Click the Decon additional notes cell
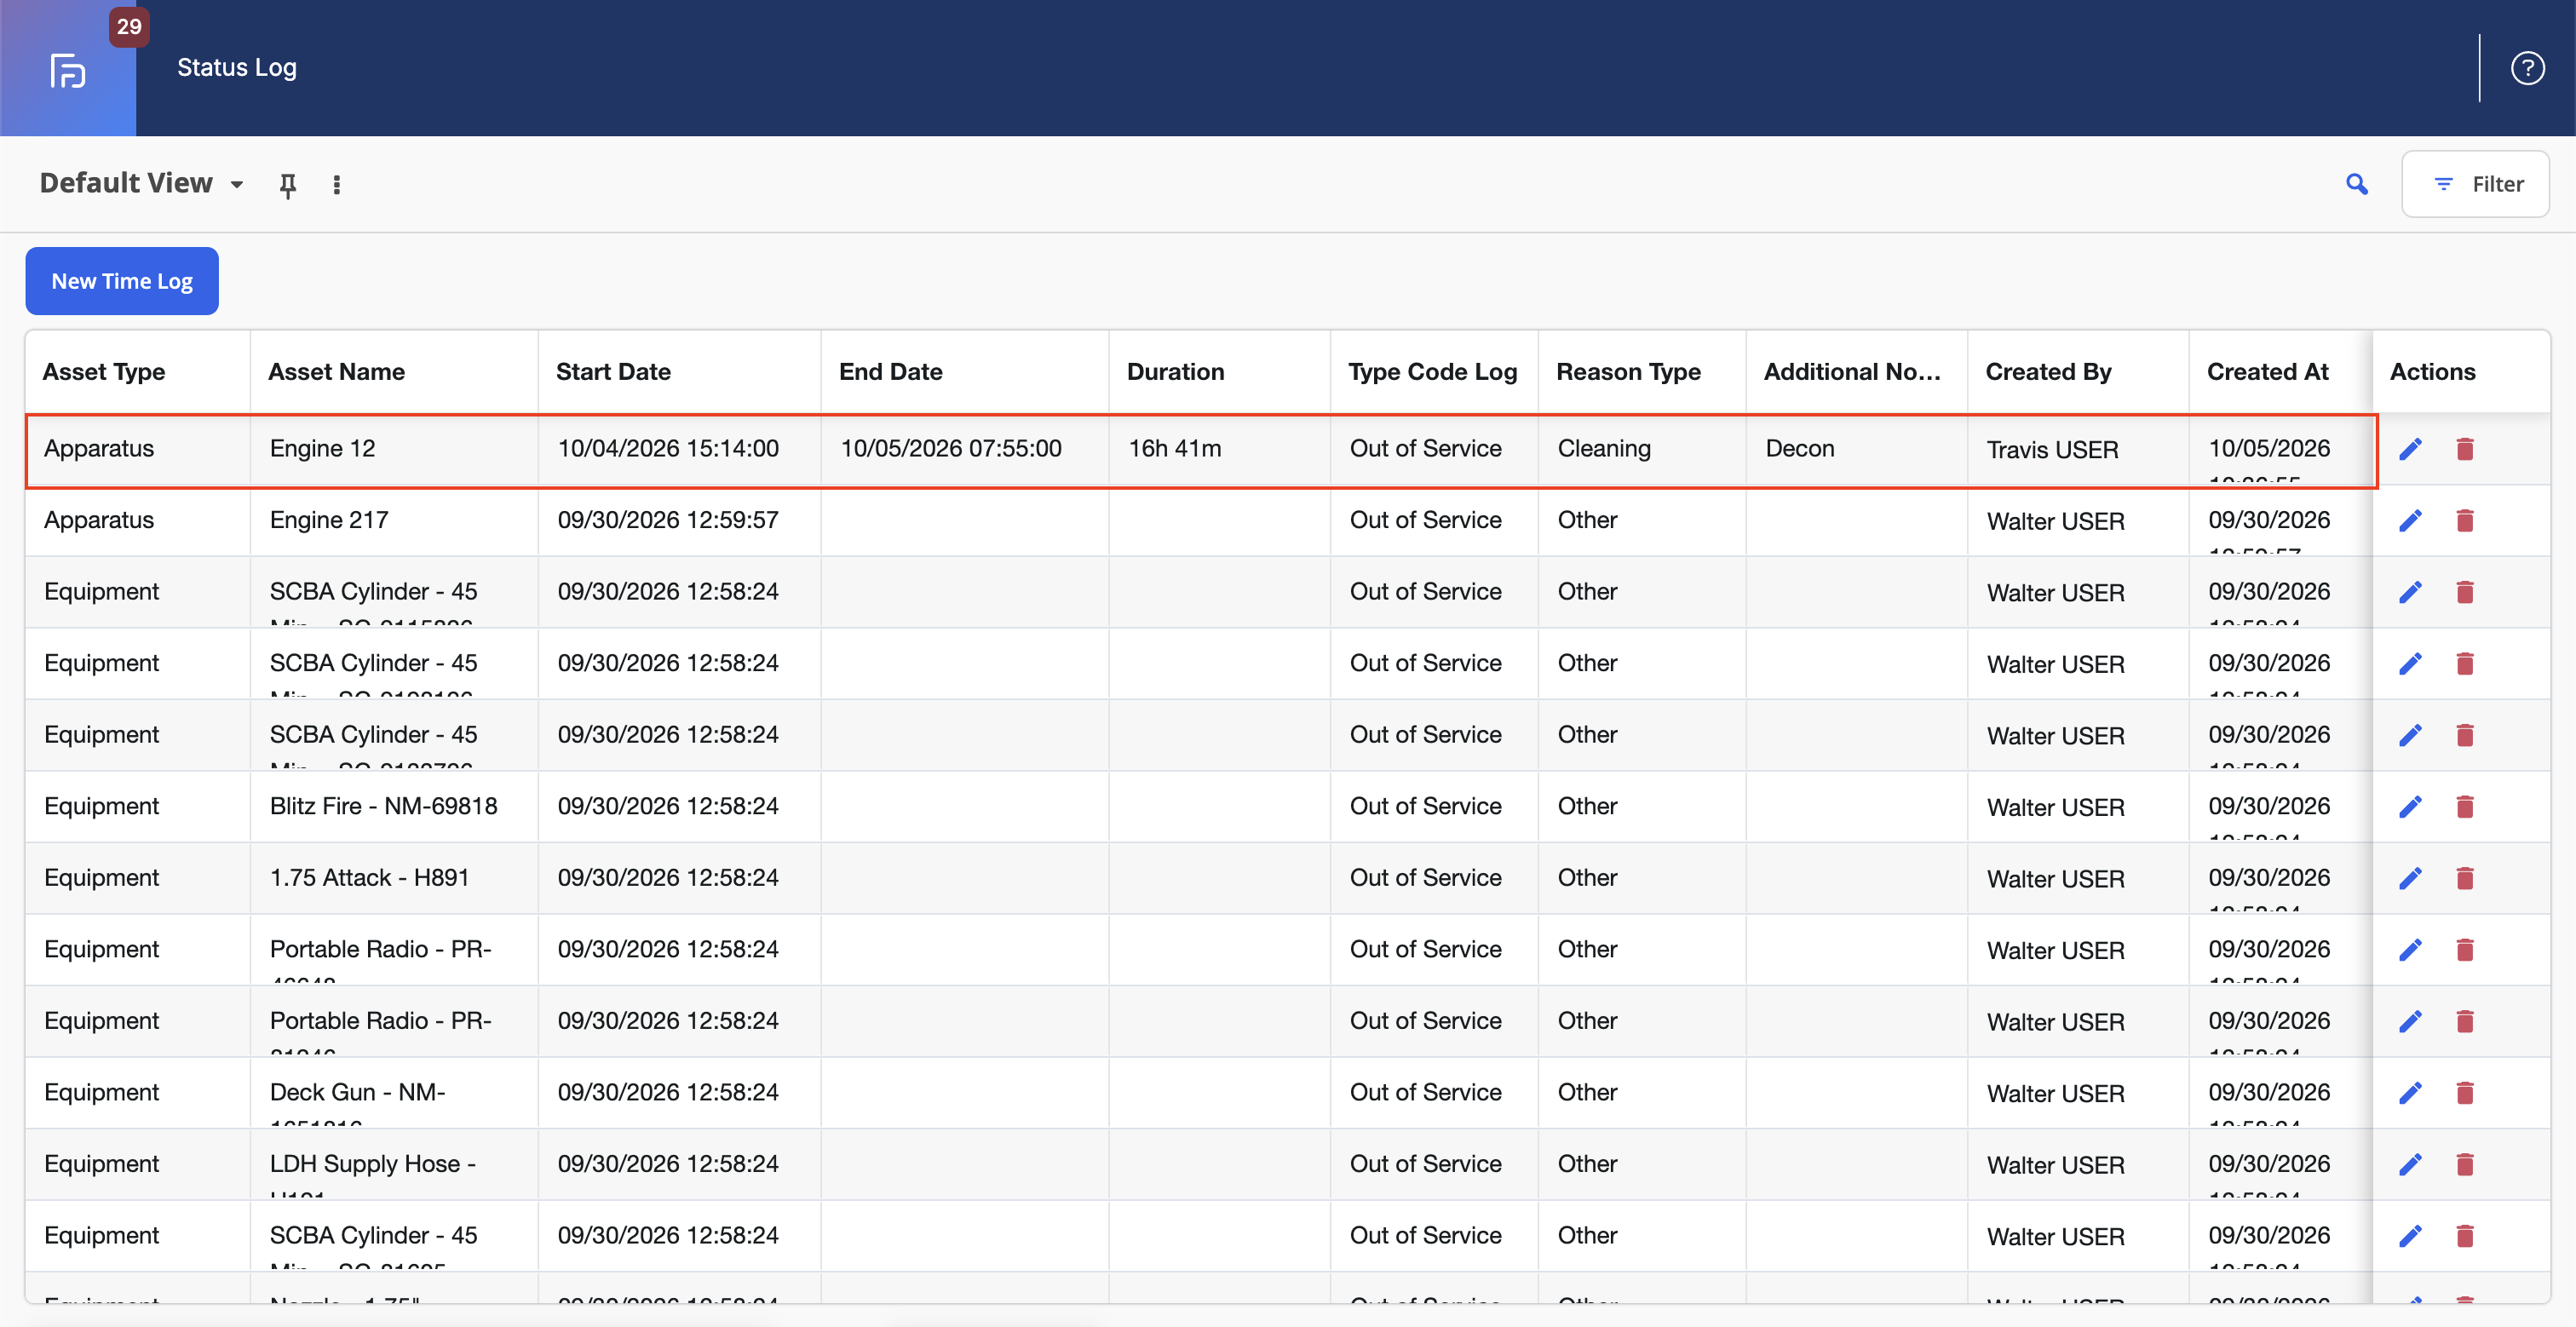The image size is (2576, 1327). [1856, 449]
